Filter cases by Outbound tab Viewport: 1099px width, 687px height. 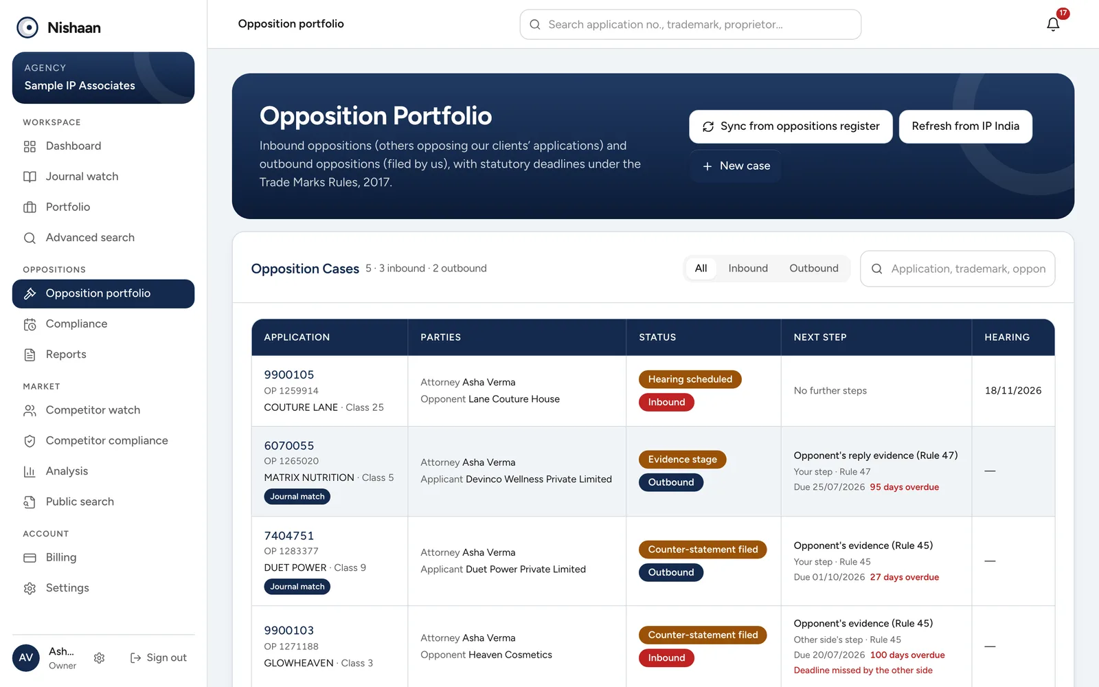coord(814,269)
